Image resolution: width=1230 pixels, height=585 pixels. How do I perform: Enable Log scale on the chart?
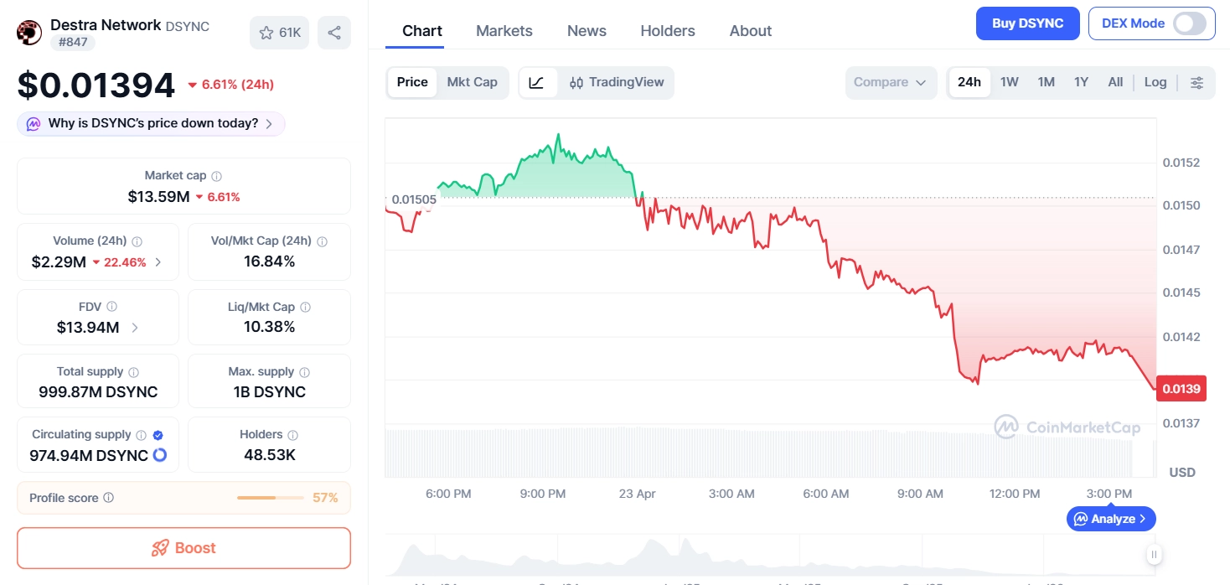(x=1155, y=82)
